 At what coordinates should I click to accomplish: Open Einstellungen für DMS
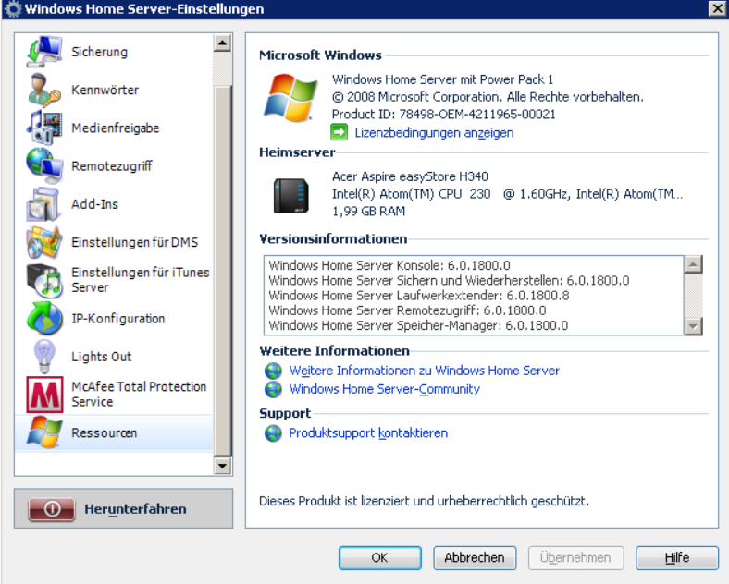point(114,242)
